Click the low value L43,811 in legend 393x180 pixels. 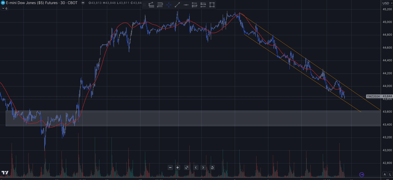tap(123, 3)
